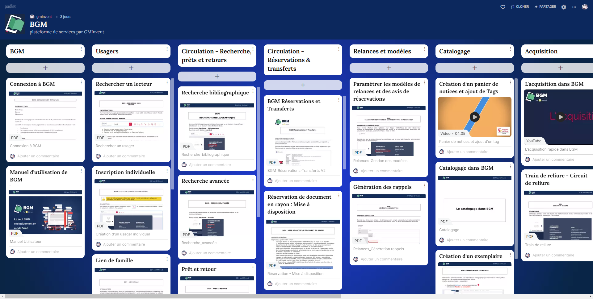Add a post to Usagers column
The height and width of the screenshot is (299, 593).
click(x=131, y=68)
